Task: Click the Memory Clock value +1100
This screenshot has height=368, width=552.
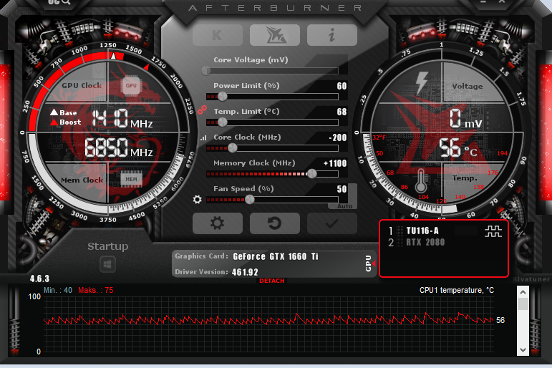Action: (x=335, y=163)
